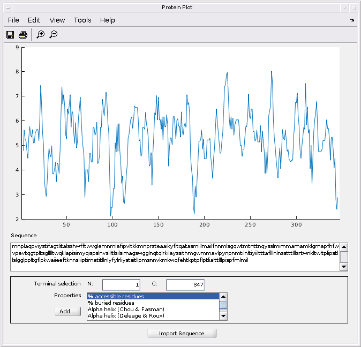Click the Print icon in toolbar
The image size is (361, 347).
tap(23, 35)
